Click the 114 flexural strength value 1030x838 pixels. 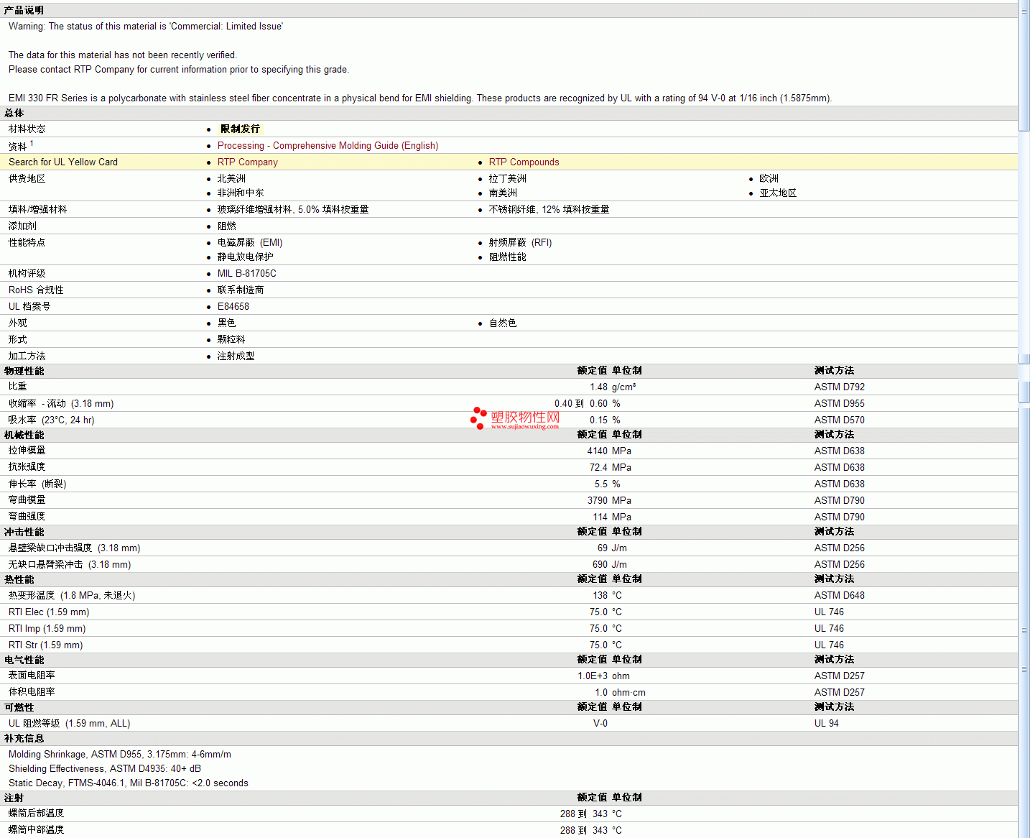pyautogui.click(x=600, y=517)
